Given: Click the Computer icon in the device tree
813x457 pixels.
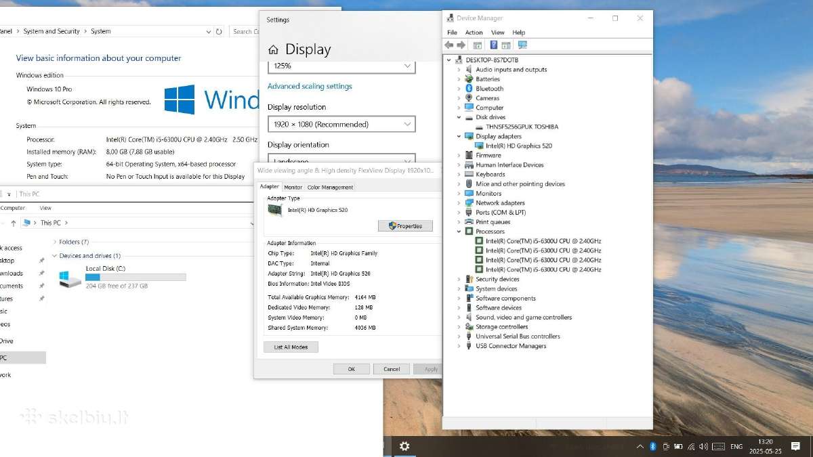Looking at the screenshot, I should point(469,108).
